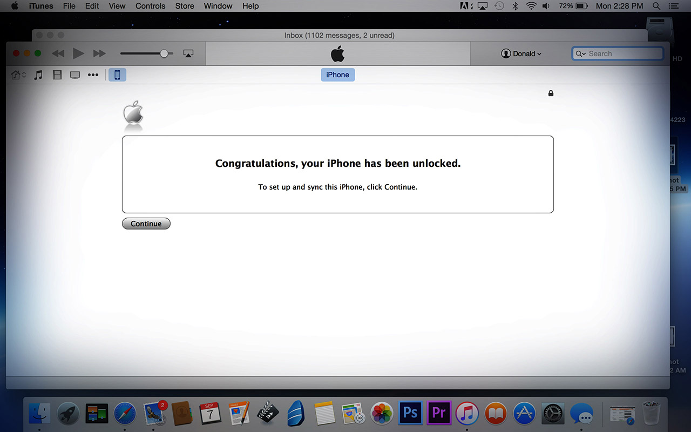
Task: Launch Photoshop from the Dock
Action: coord(410,414)
